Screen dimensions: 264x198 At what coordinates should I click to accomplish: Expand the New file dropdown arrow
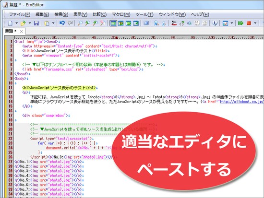pyautogui.click(x=16, y=23)
